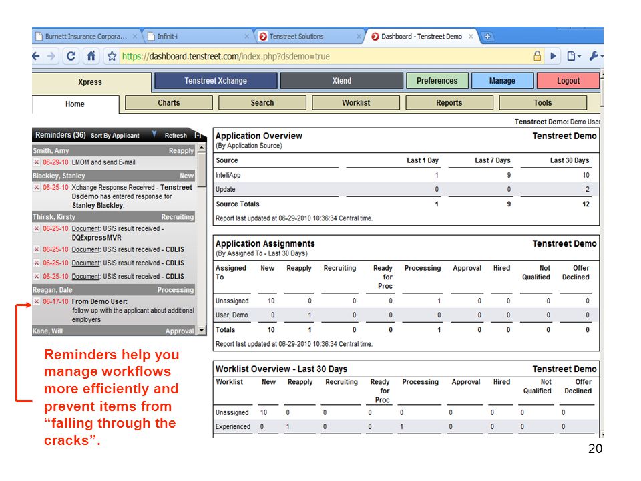Collapse the Reminders panel with the minus icon
Screen dimensions: 641x481
[198, 136]
